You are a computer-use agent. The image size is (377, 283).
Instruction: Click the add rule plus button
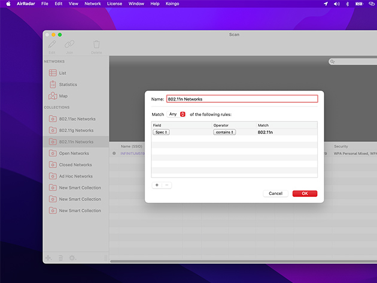point(157,185)
